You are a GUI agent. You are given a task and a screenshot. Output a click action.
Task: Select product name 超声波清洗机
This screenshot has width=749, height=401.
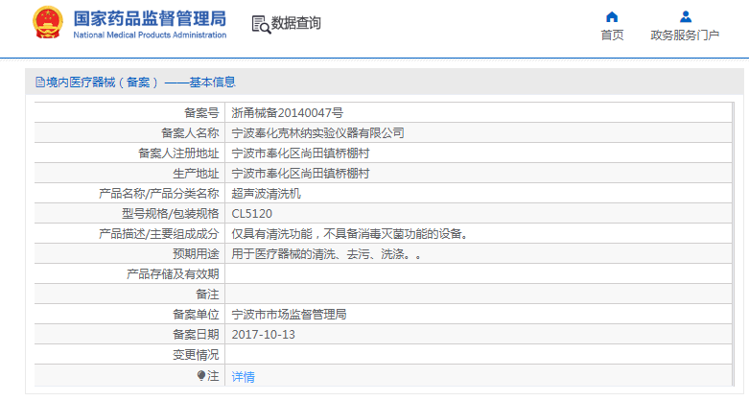(266, 194)
